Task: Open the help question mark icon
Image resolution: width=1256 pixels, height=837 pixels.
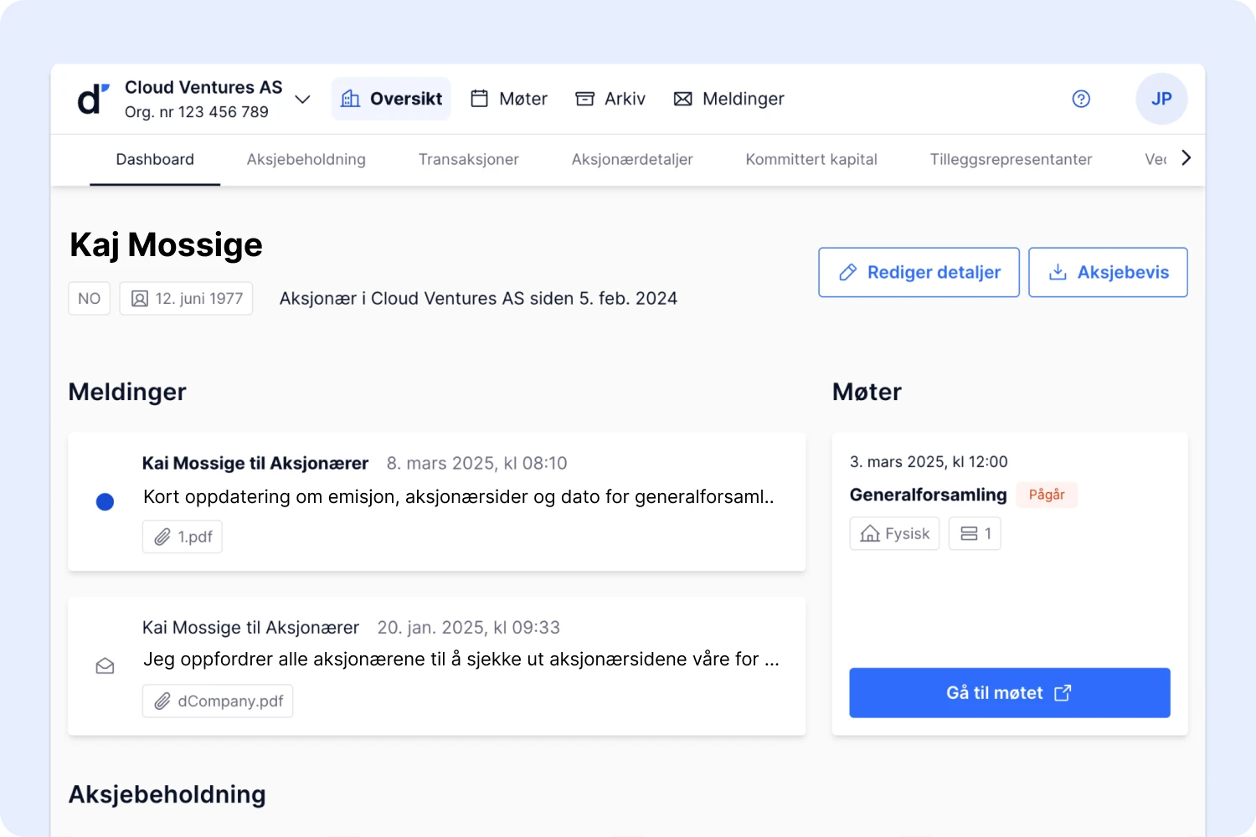Action: point(1081,99)
